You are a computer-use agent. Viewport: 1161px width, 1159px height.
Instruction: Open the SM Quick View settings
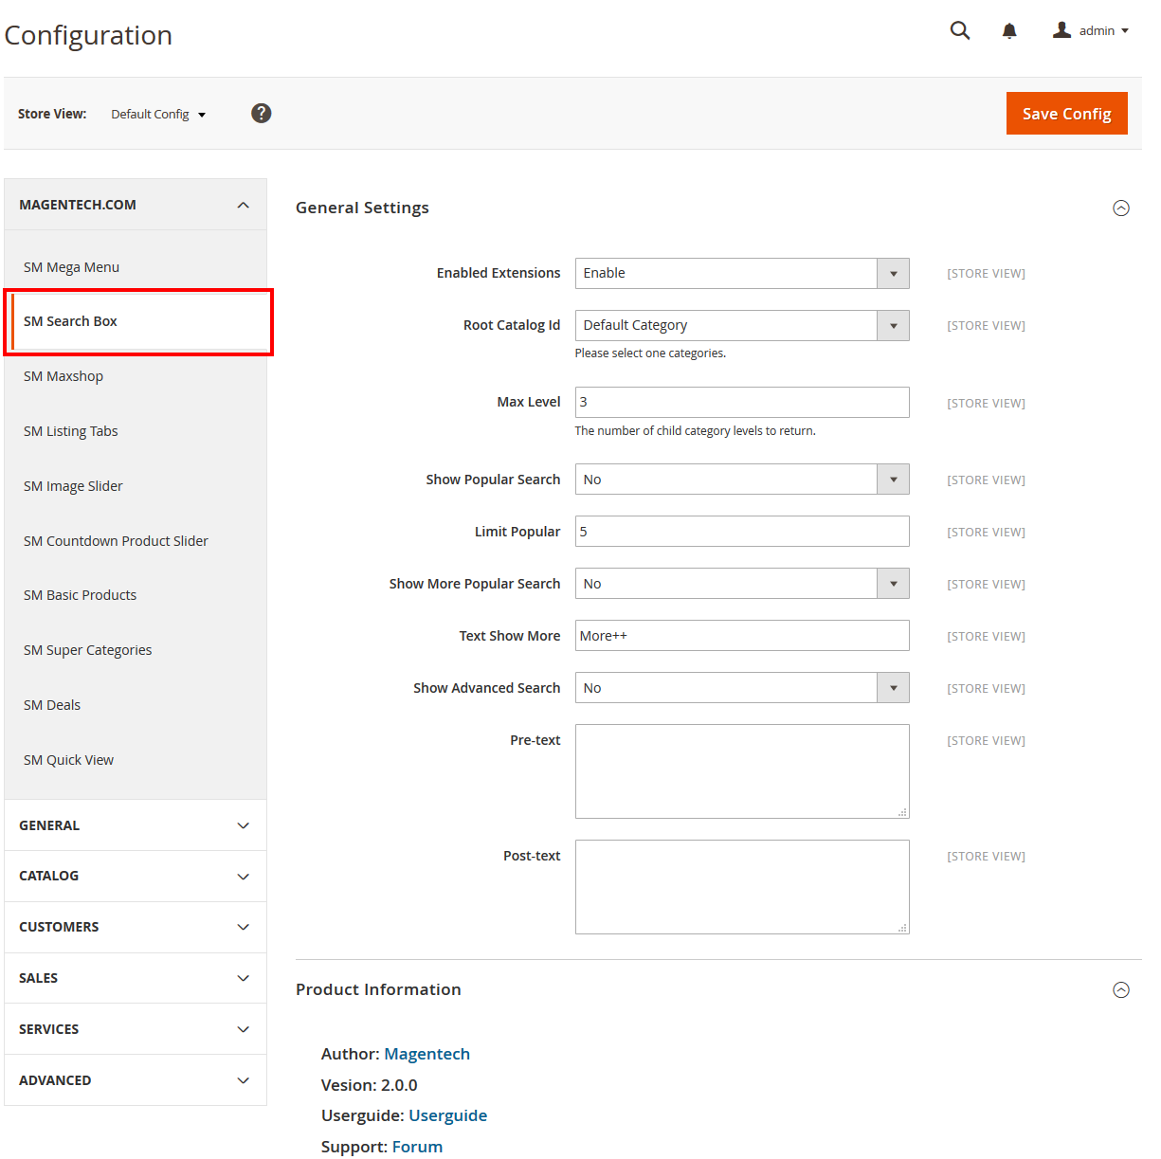69,760
